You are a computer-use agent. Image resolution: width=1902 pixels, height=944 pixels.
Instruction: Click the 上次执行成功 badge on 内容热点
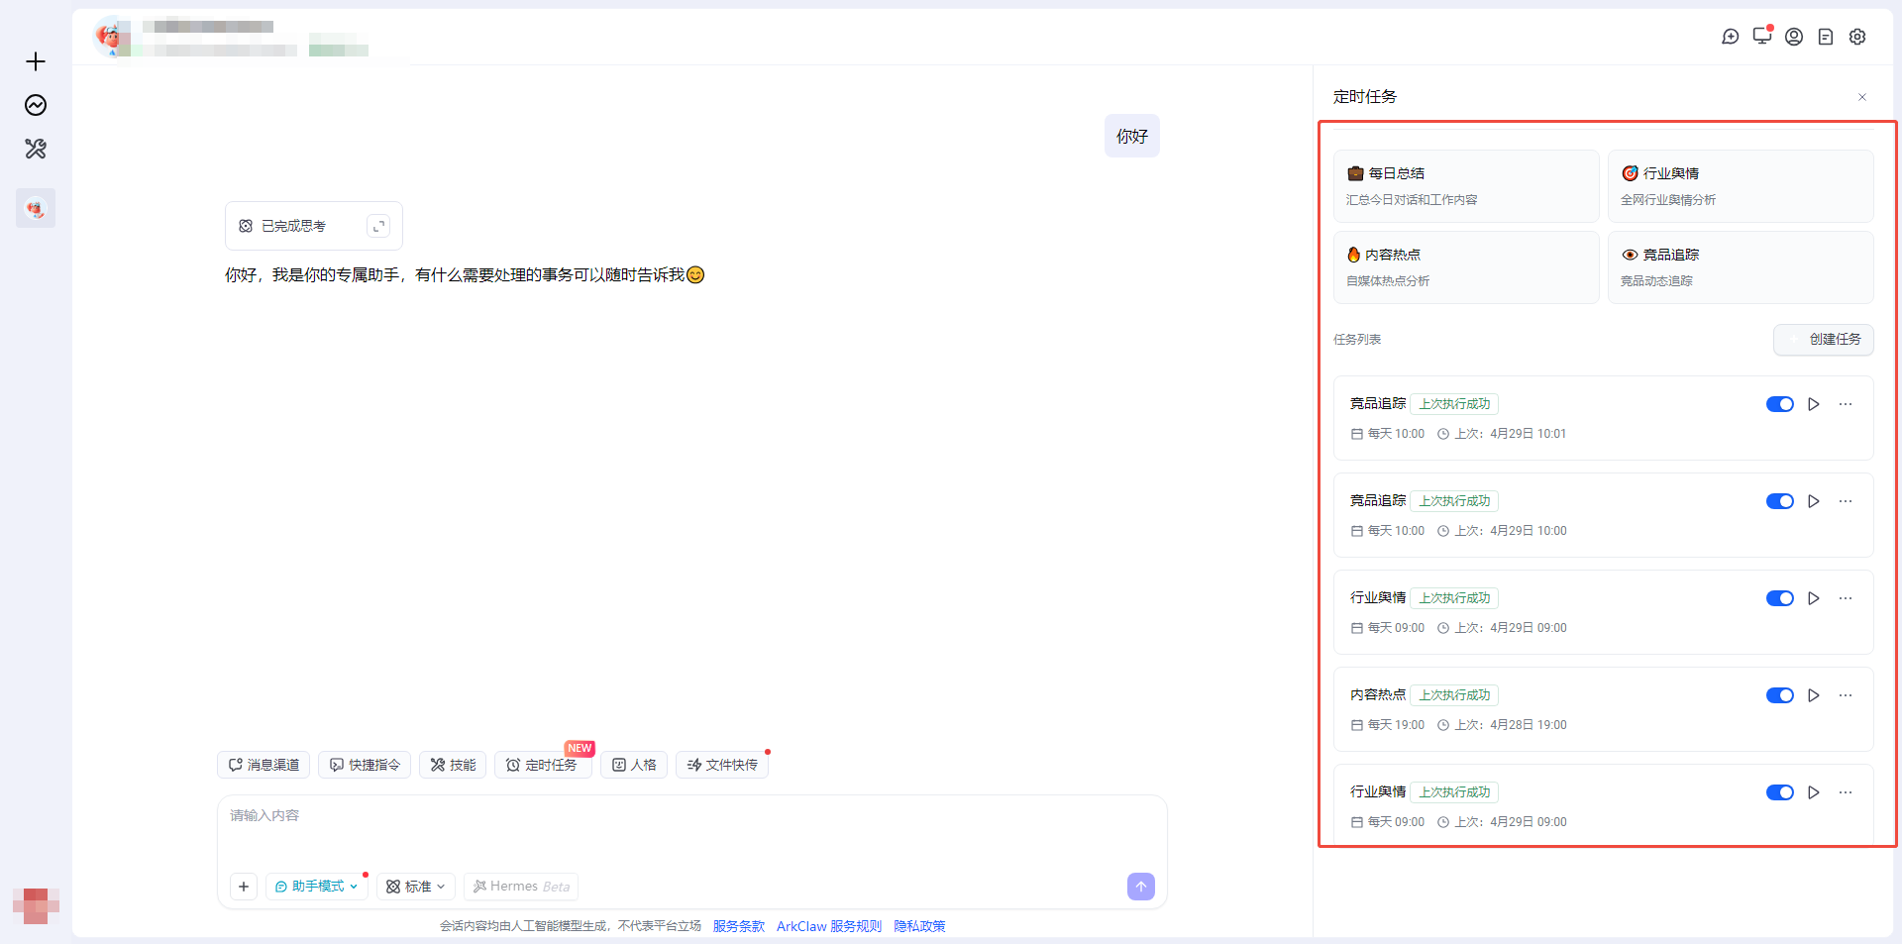pyautogui.click(x=1454, y=695)
